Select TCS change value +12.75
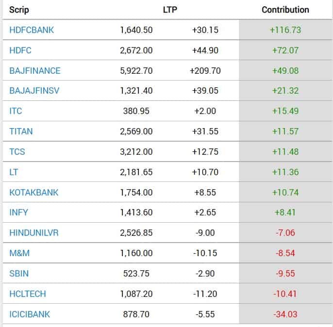The image size is (333, 327). coord(205,152)
